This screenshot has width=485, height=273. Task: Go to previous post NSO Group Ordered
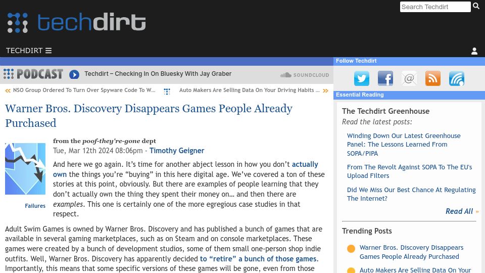click(x=84, y=90)
